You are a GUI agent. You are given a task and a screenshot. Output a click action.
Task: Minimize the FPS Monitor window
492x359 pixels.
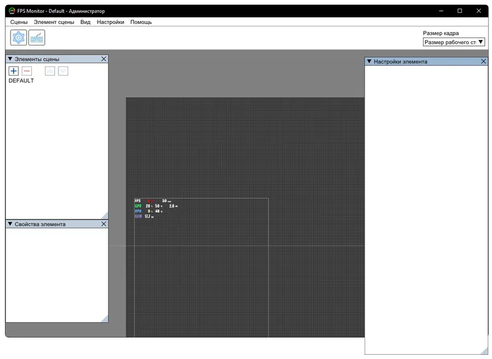tap(441, 11)
